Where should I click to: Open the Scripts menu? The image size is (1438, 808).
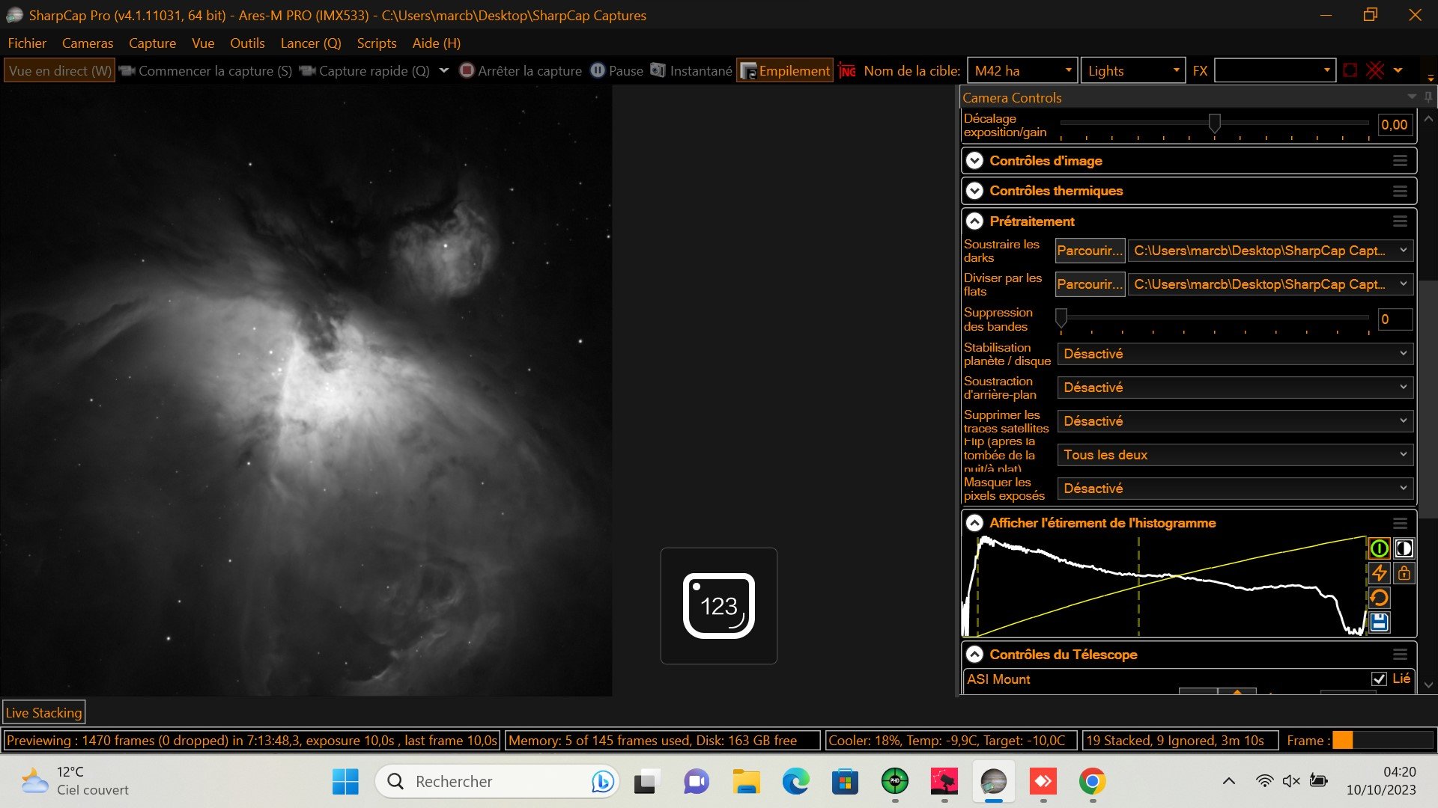[377, 43]
